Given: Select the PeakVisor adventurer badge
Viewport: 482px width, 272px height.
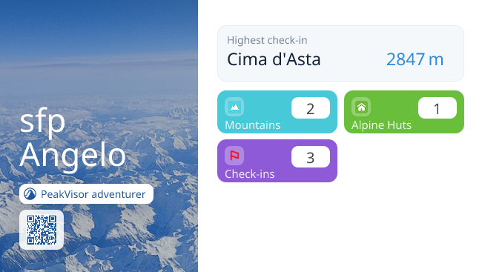Looking at the screenshot, I should (x=86, y=194).
